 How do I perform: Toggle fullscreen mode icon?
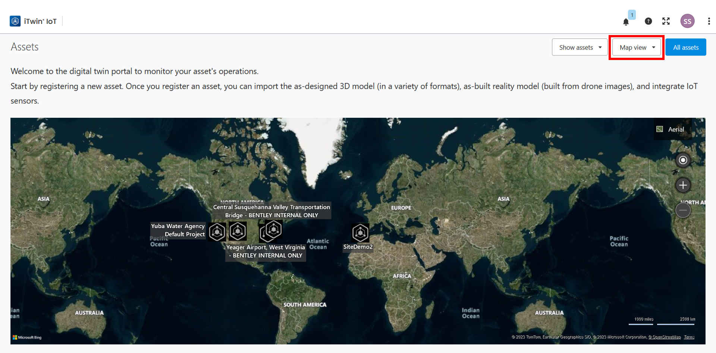pos(666,21)
